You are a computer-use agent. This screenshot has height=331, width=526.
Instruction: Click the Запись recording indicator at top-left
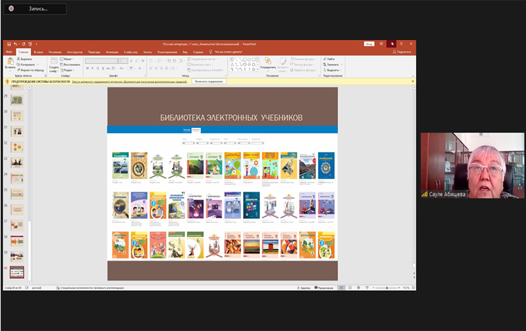click(x=34, y=9)
